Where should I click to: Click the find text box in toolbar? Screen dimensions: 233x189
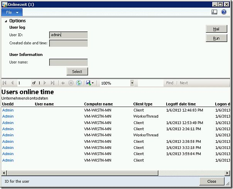click(x=150, y=83)
